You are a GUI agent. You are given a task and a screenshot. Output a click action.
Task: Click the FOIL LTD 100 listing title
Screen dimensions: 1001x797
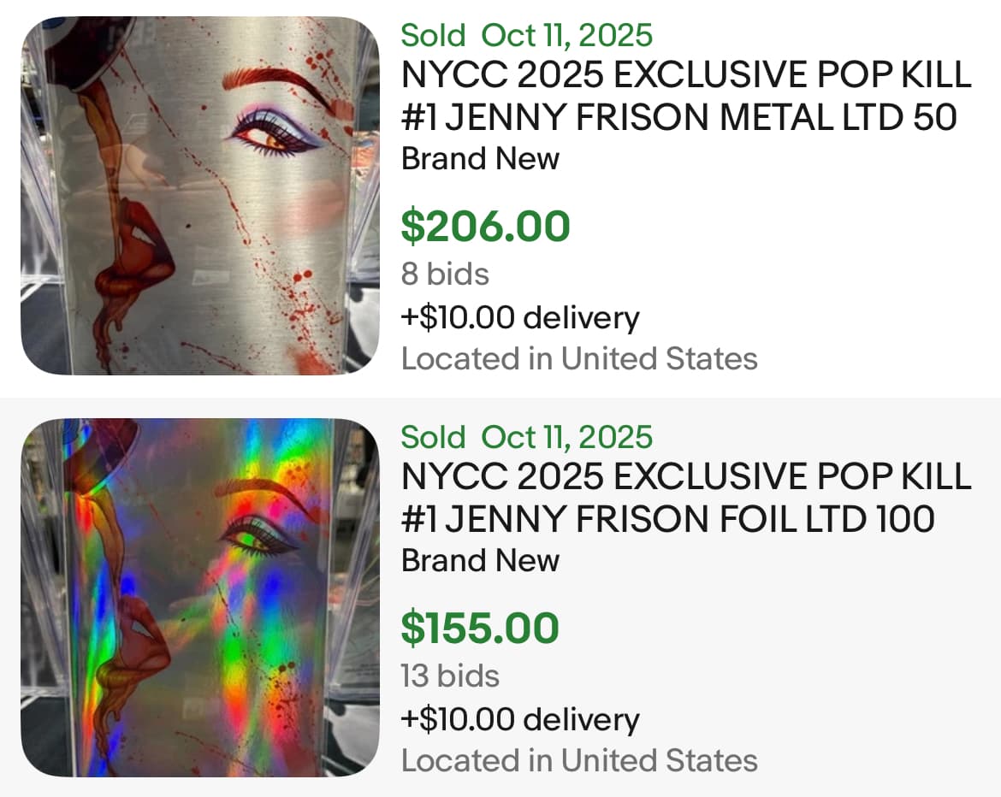(x=686, y=498)
